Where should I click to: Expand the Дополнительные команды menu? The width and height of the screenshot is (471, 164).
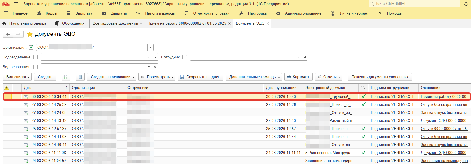coord(254,77)
